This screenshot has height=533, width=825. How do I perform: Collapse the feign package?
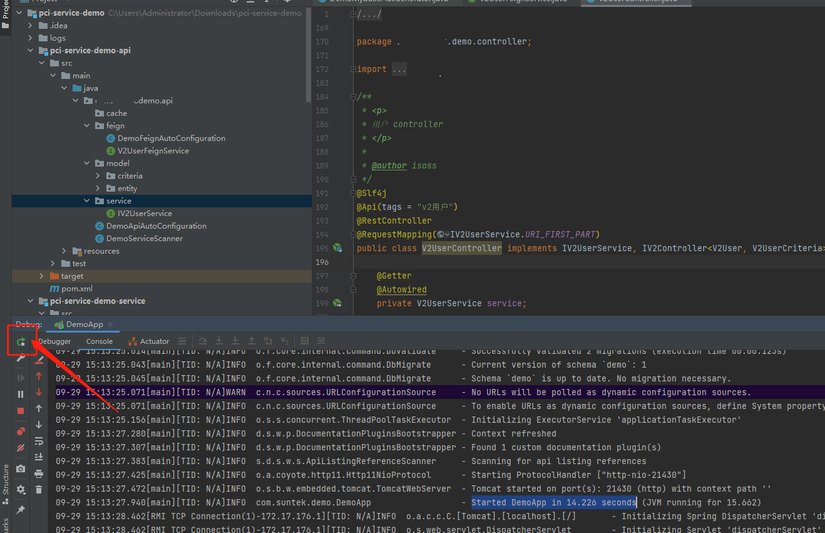(x=86, y=126)
